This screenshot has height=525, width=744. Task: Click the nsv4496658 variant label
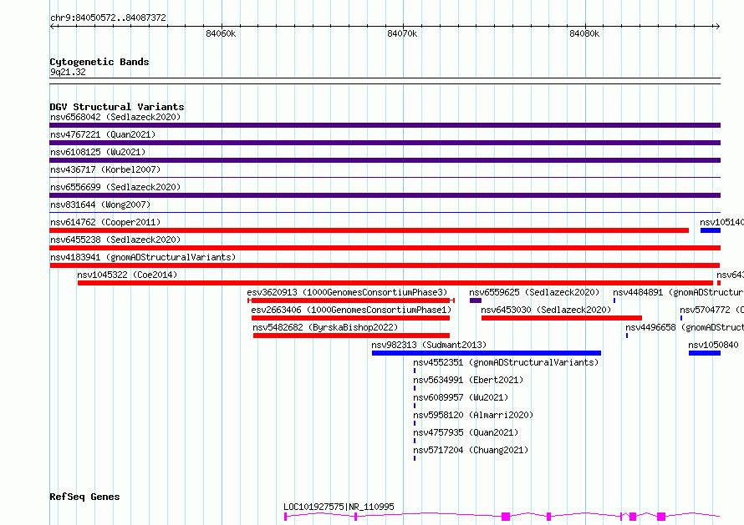coord(685,327)
